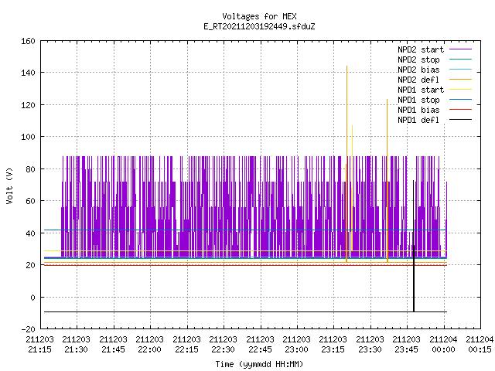
Task: Click the 'NPD1 defl' legend label
Action: [418, 120]
